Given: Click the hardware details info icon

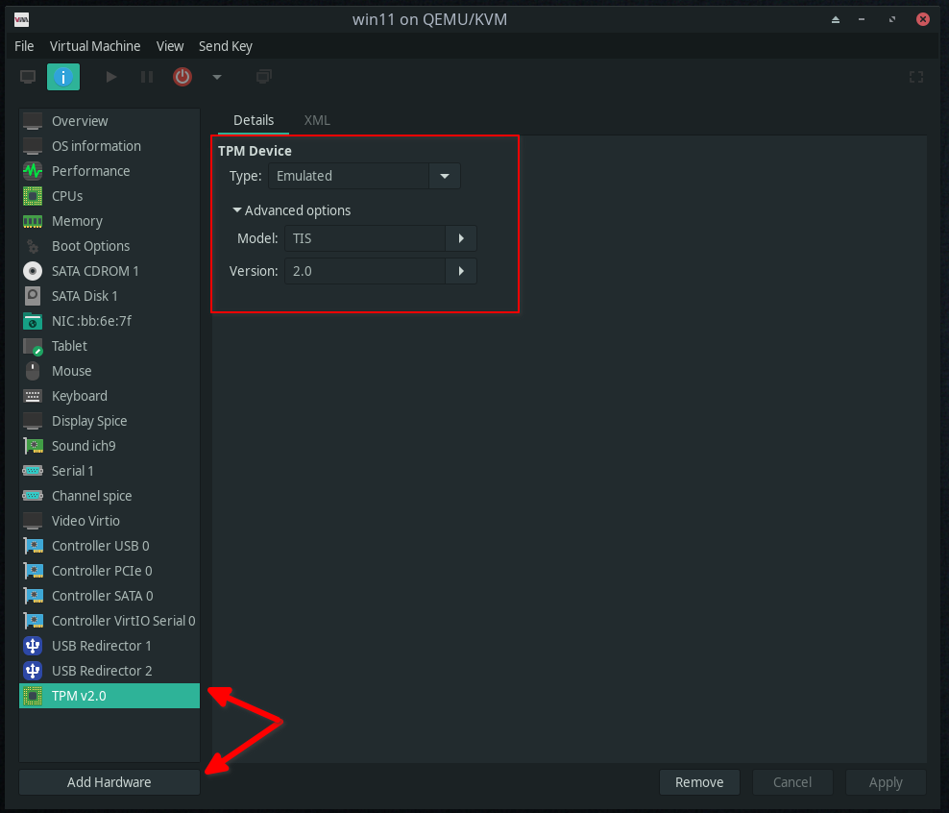Looking at the screenshot, I should pyautogui.click(x=63, y=77).
